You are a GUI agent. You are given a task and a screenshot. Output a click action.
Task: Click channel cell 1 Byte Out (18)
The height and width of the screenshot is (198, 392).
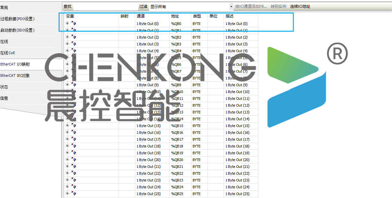point(152,146)
